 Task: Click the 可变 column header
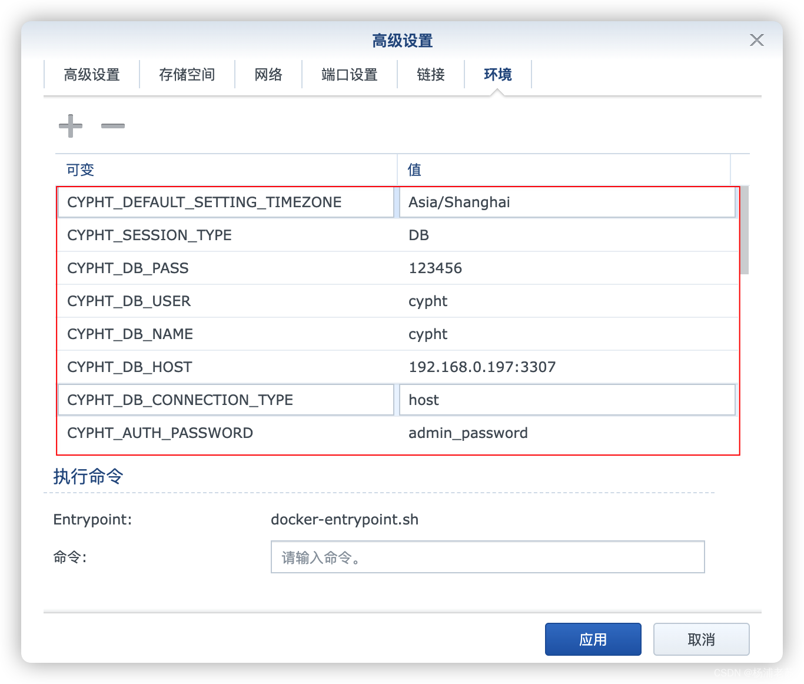pos(226,170)
